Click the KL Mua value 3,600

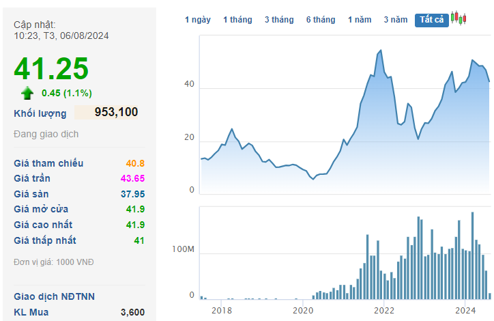(132, 312)
